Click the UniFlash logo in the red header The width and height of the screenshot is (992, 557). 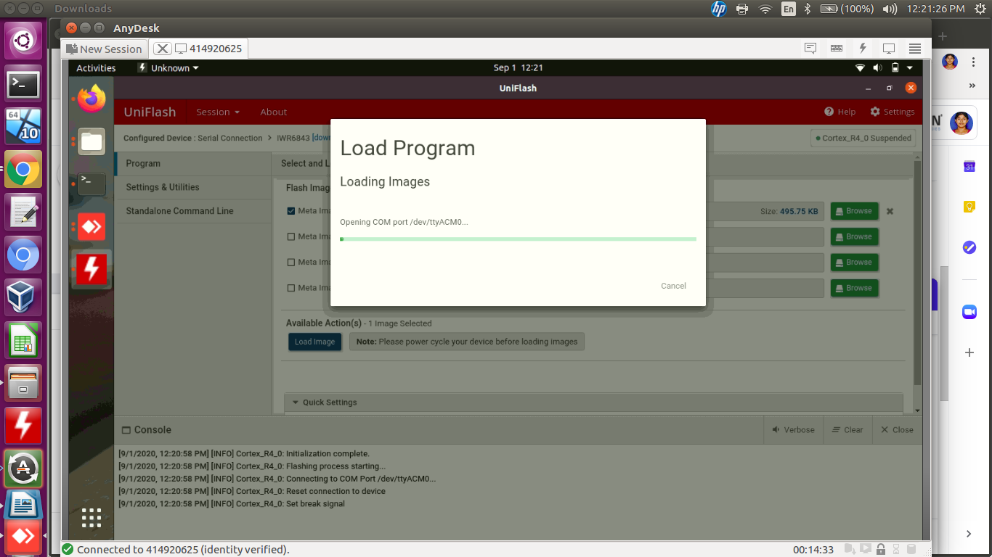150,112
